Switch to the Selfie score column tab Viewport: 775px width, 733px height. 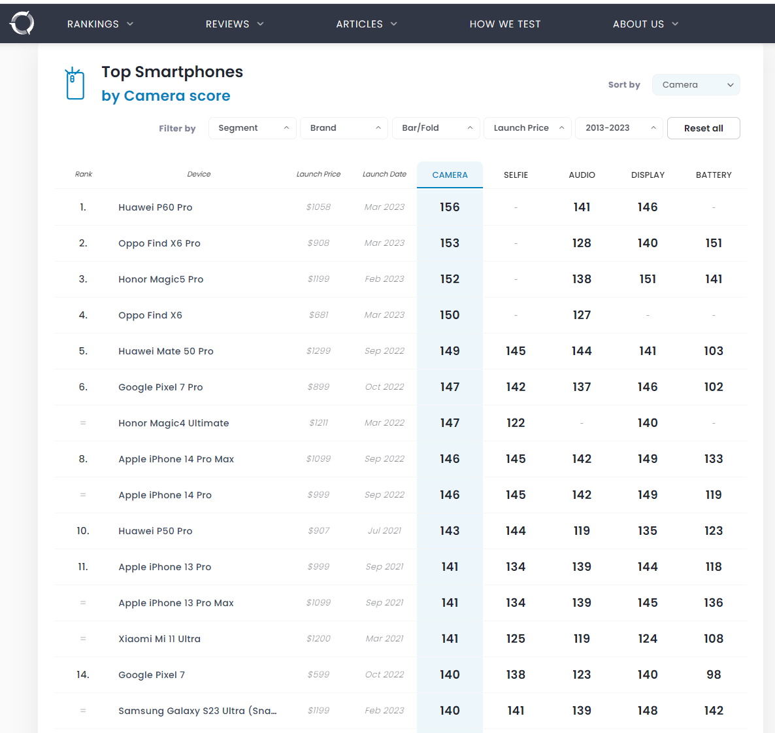516,175
